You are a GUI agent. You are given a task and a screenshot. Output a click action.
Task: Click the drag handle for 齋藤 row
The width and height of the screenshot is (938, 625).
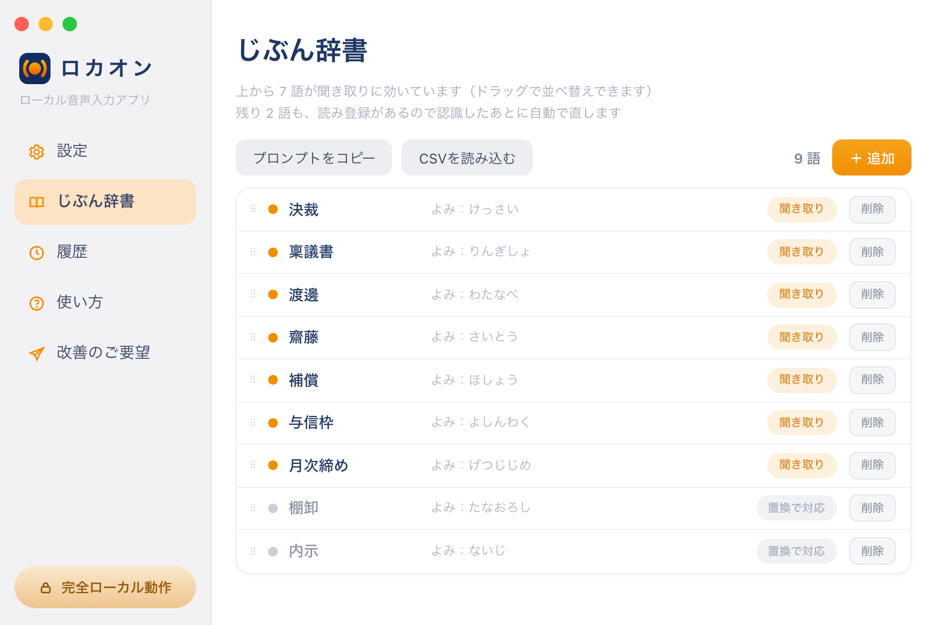tap(253, 337)
